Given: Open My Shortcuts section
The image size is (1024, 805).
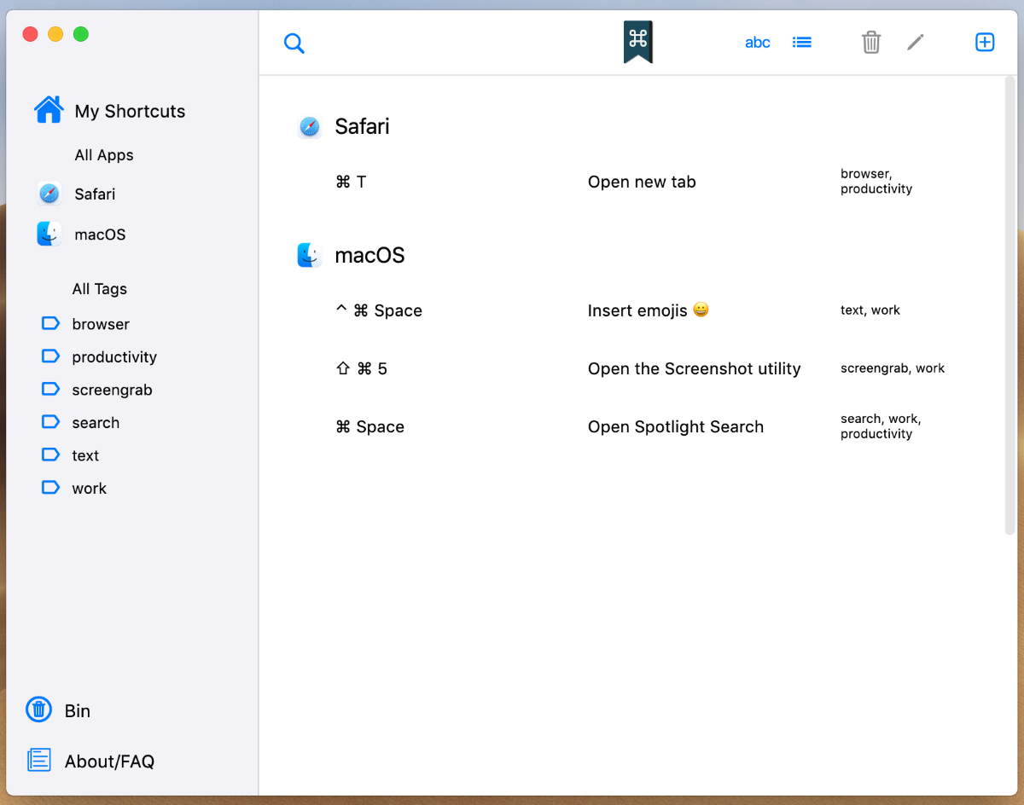Looking at the screenshot, I should (130, 111).
